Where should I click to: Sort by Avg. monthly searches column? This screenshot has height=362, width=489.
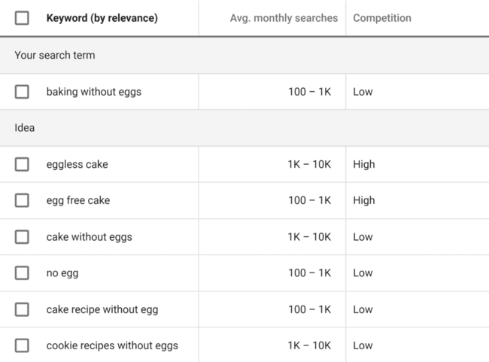point(284,18)
